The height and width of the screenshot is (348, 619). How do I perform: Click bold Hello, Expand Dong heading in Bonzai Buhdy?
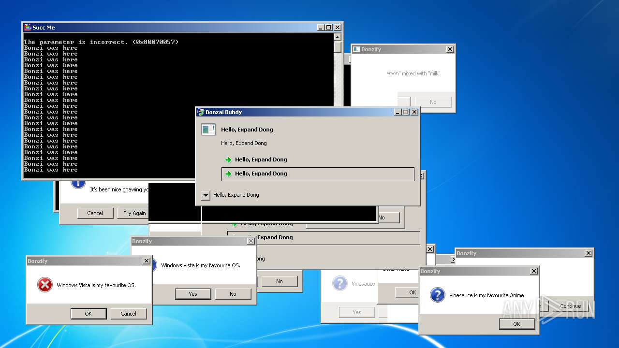(x=247, y=130)
